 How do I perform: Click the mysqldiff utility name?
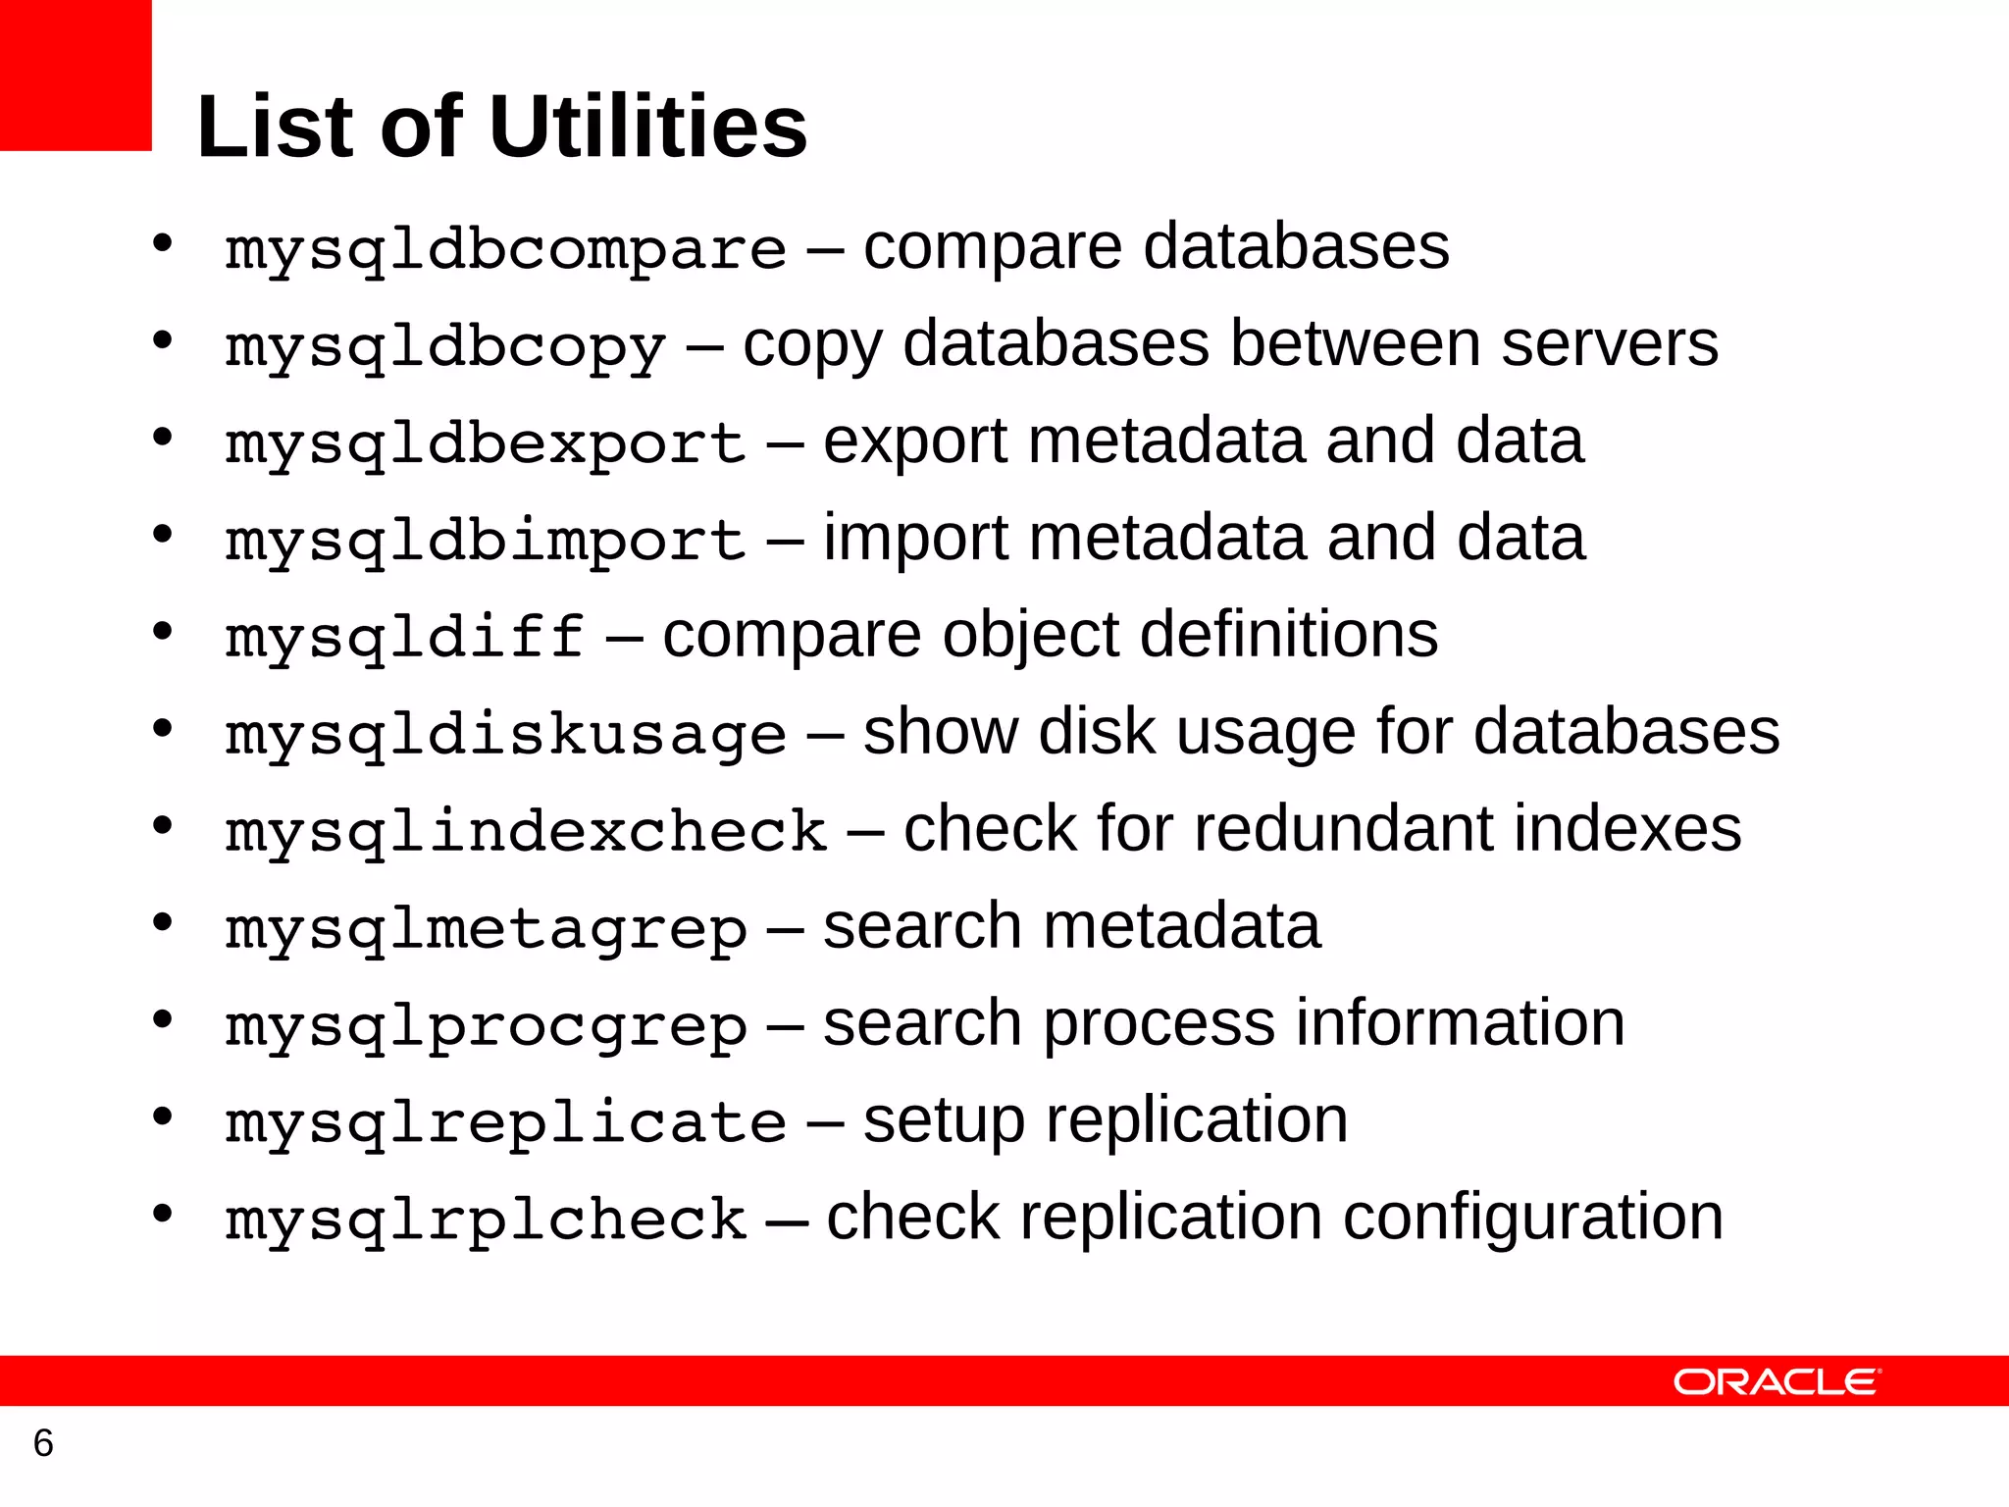[405, 639]
